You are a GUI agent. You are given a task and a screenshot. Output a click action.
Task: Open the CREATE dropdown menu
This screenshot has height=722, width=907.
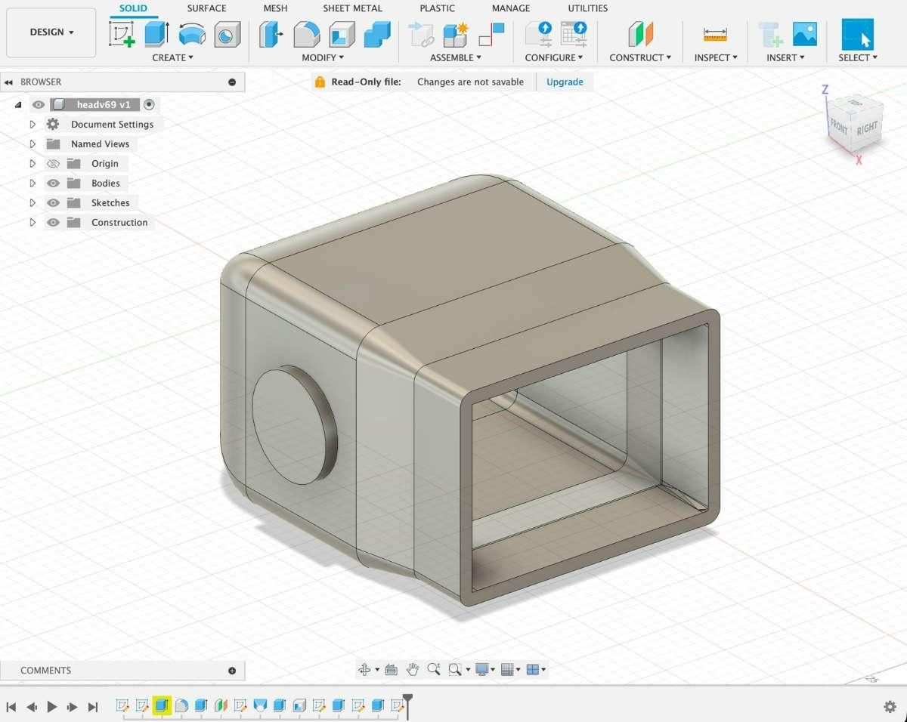[x=172, y=57]
